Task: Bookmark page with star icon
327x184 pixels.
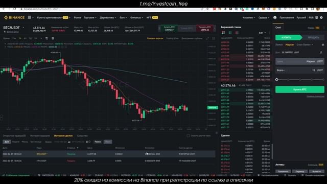Action: tap(207, 9)
